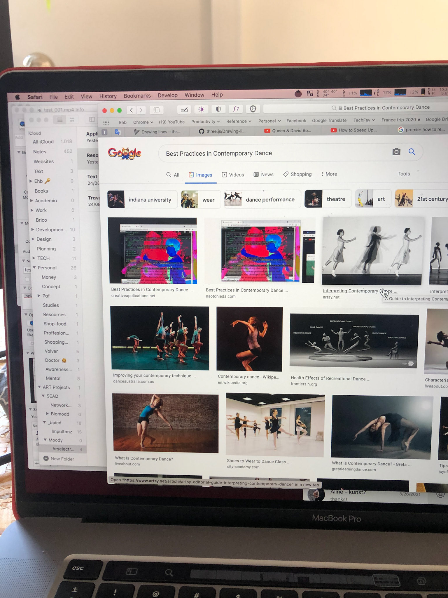Open Interpreting Contemporary Dance artsy.net link
This screenshot has width=448, height=598.
[360, 291]
